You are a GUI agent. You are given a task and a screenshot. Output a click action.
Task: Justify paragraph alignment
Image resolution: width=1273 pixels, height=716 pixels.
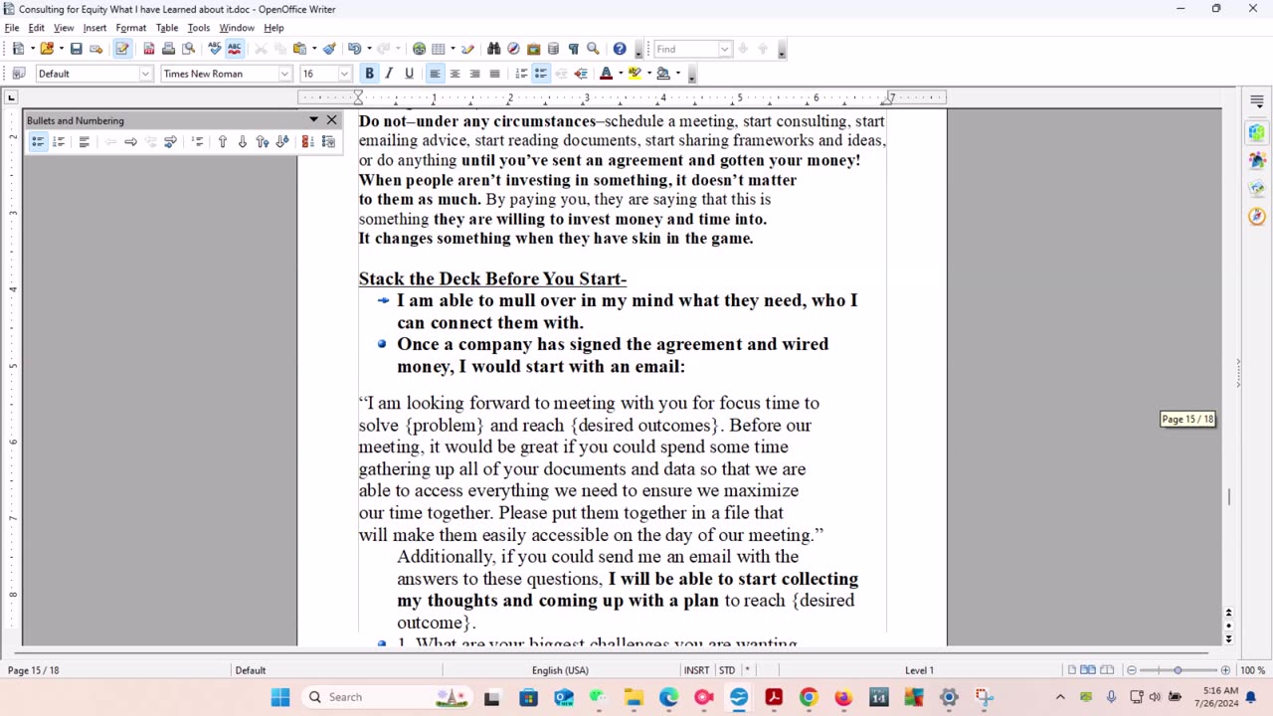(494, 74)
